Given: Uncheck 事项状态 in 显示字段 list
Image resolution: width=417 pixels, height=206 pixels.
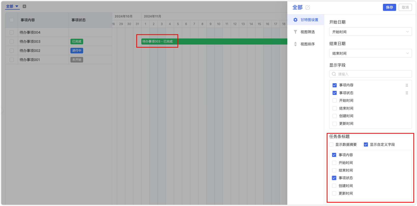Looking at the screenshot, I should (x=335, y=93).
